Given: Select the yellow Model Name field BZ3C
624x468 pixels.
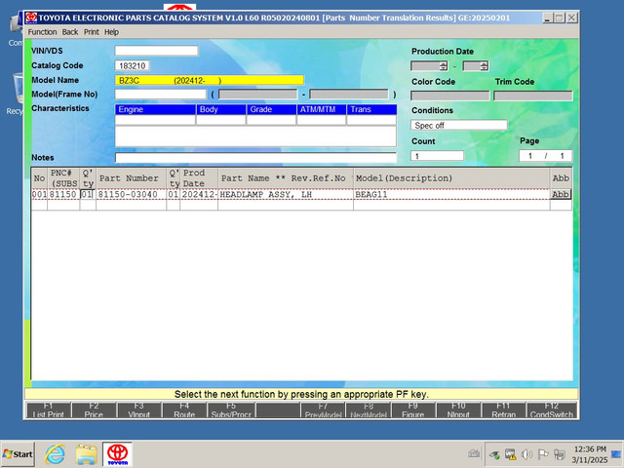Looking at the screenshot, I should (210, 80).
